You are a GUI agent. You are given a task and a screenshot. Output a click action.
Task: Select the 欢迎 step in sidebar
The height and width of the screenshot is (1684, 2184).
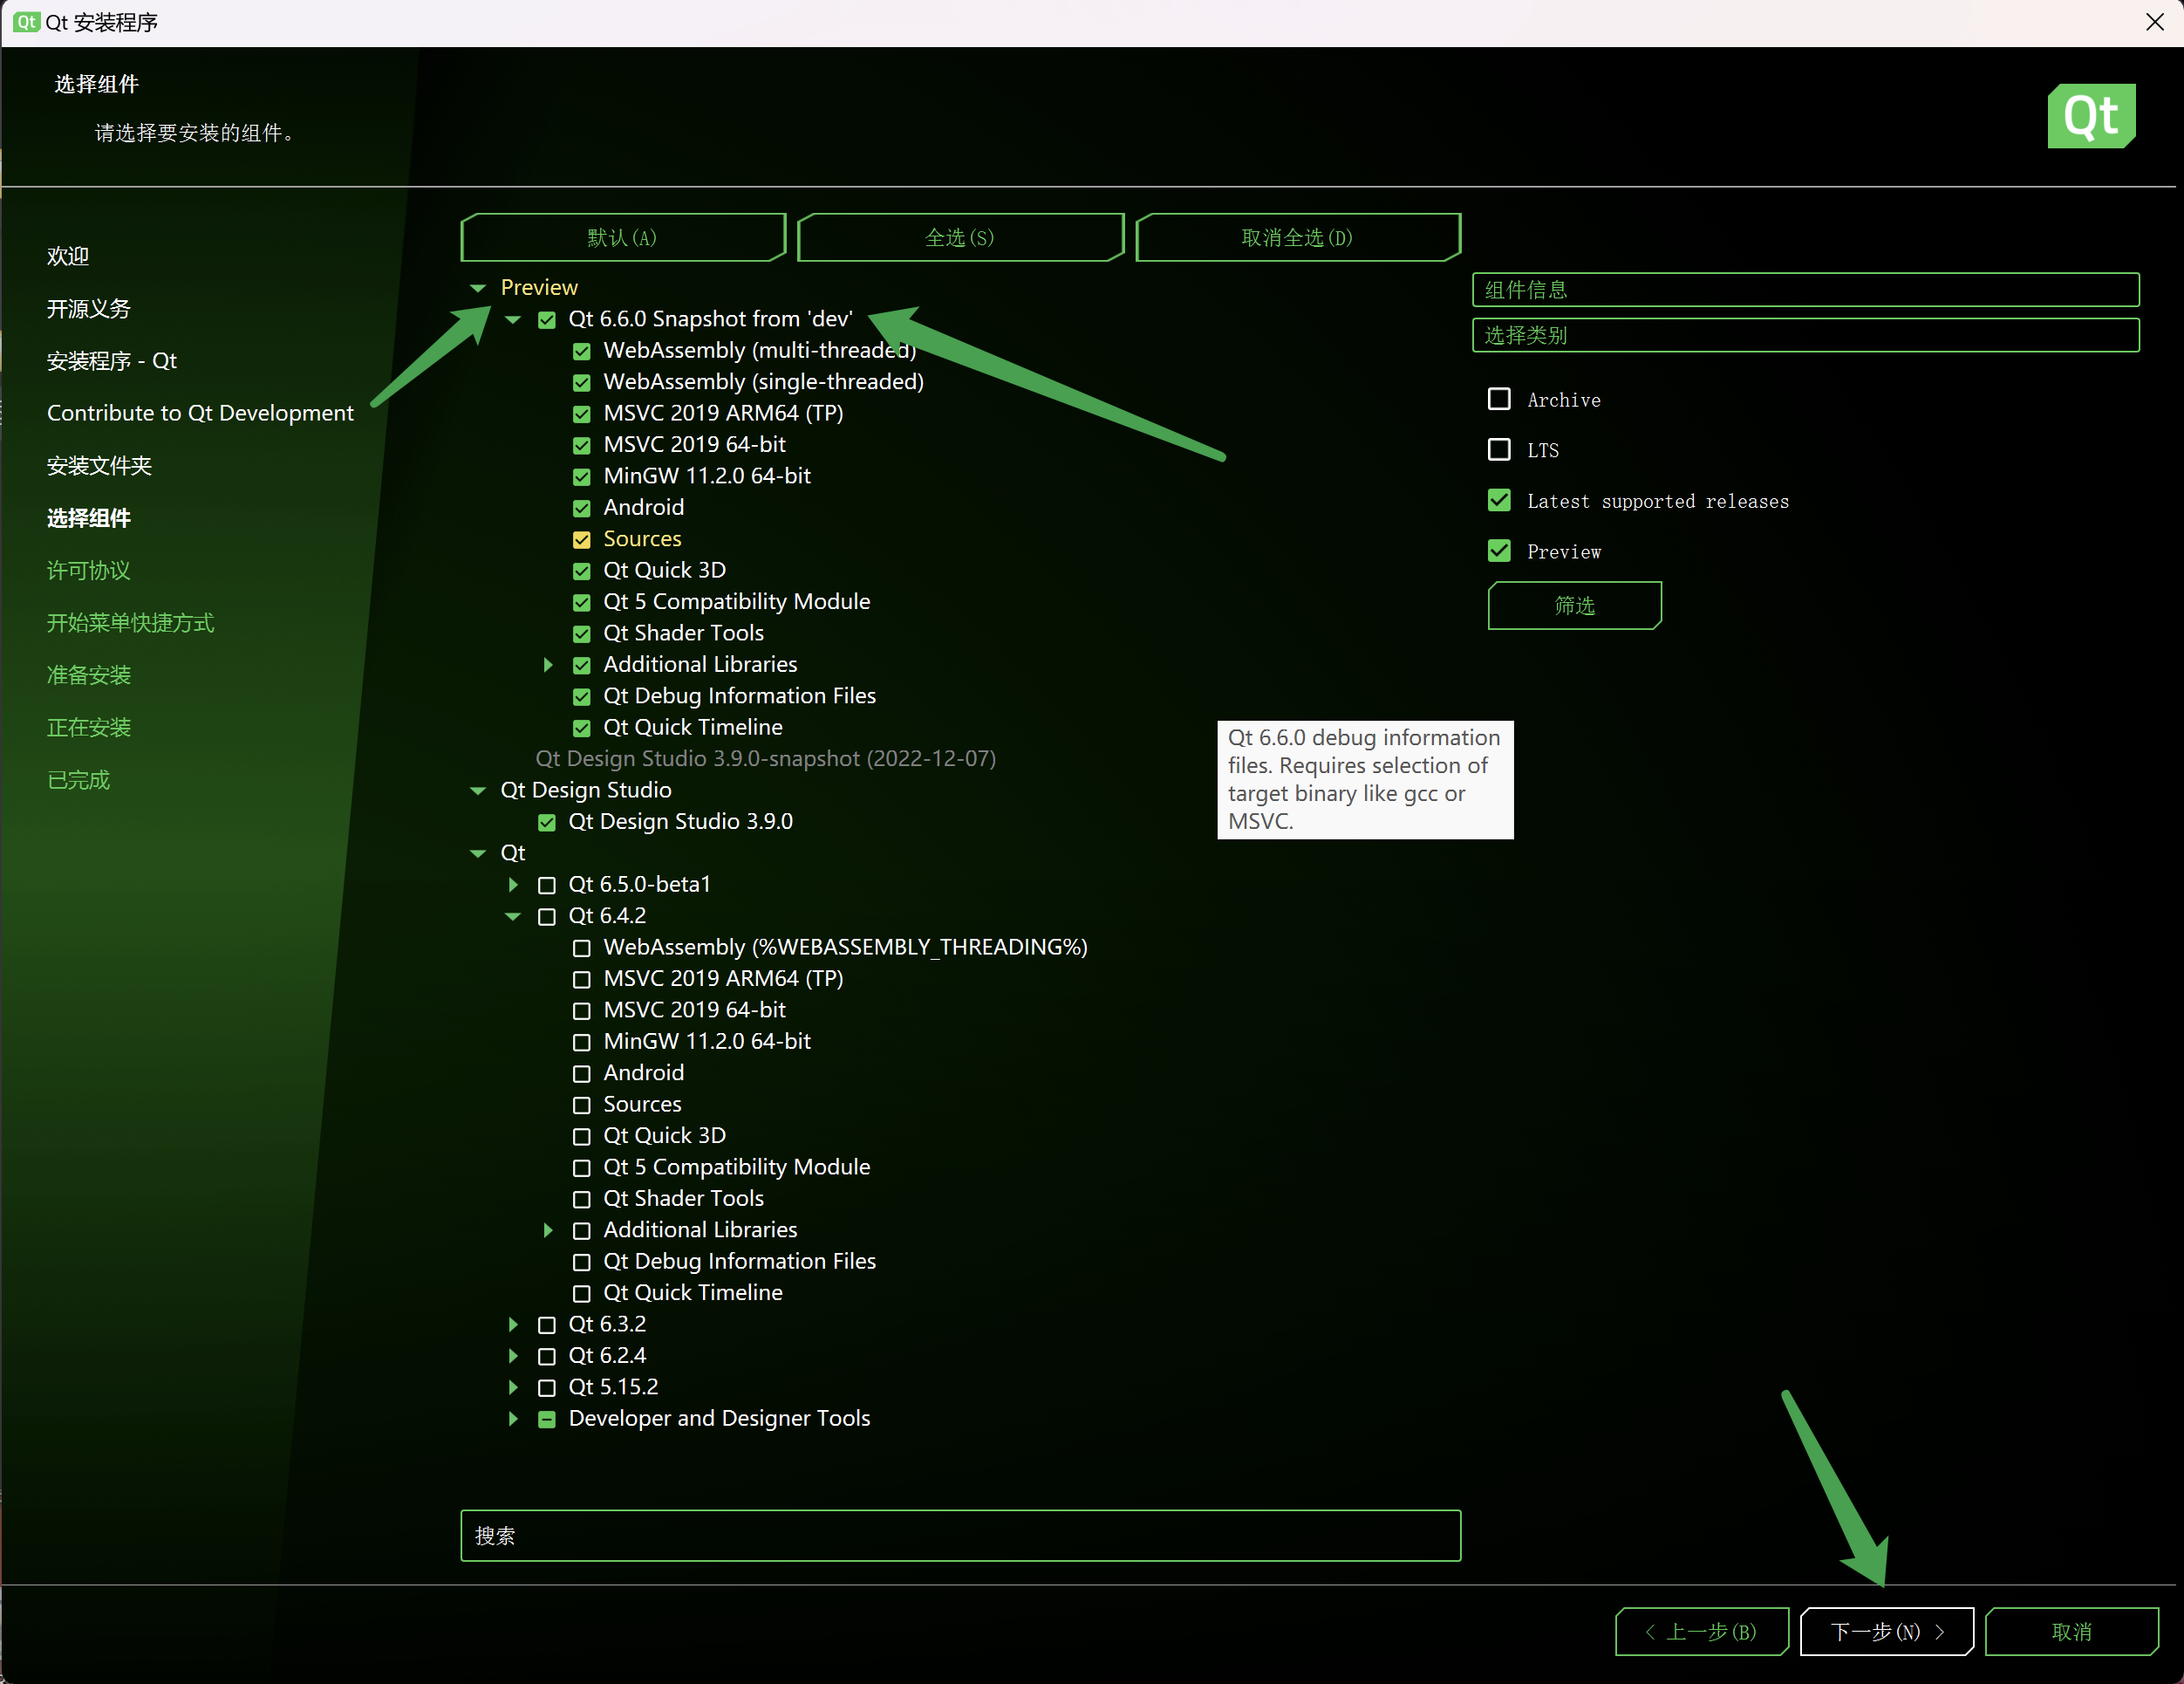click(x=68, y=257)
